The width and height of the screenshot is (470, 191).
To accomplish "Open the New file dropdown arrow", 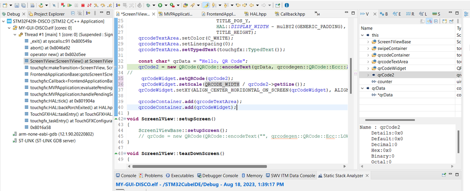I will [x=11, y=5].
